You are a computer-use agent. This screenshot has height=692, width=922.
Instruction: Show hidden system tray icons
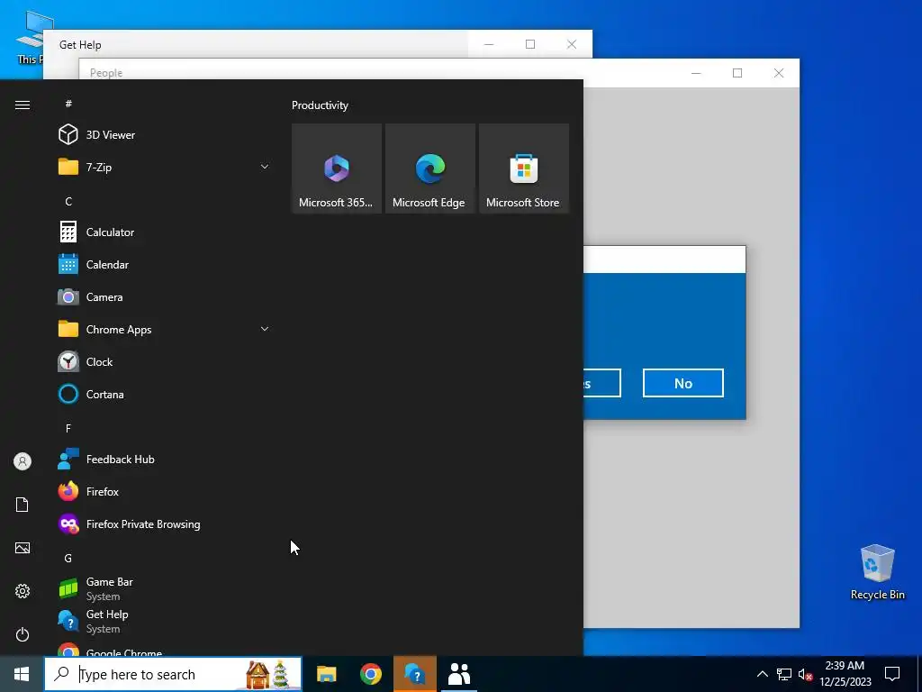click(x=762, y=674)
